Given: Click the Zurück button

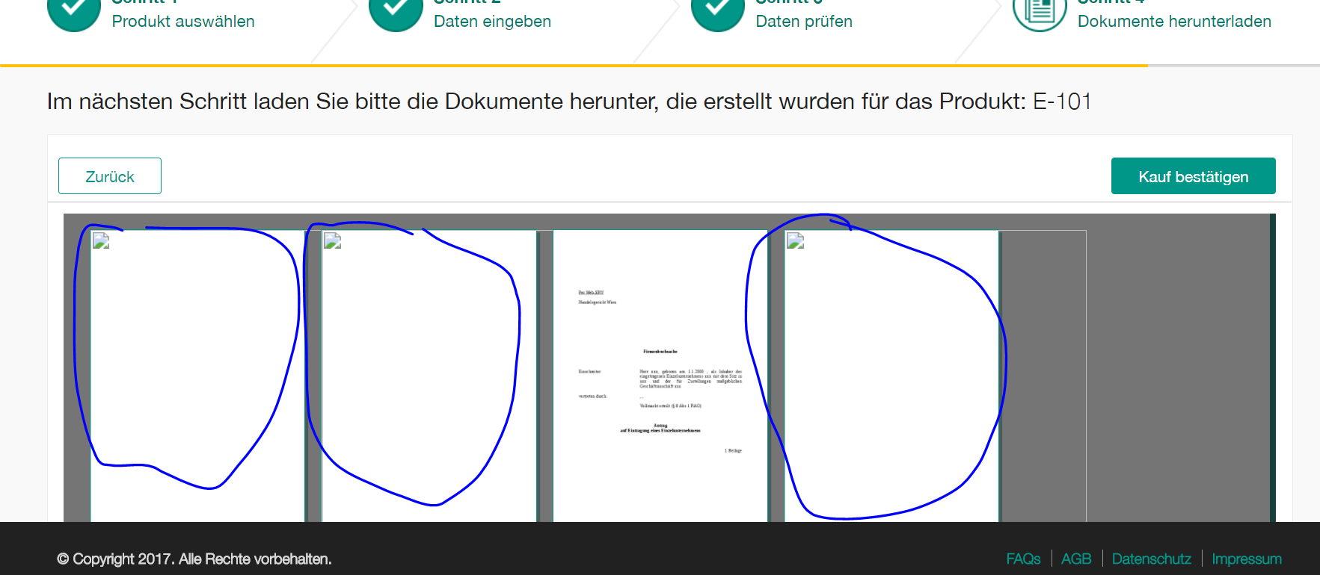Looking at the screenshot, I should coord(110,176).
